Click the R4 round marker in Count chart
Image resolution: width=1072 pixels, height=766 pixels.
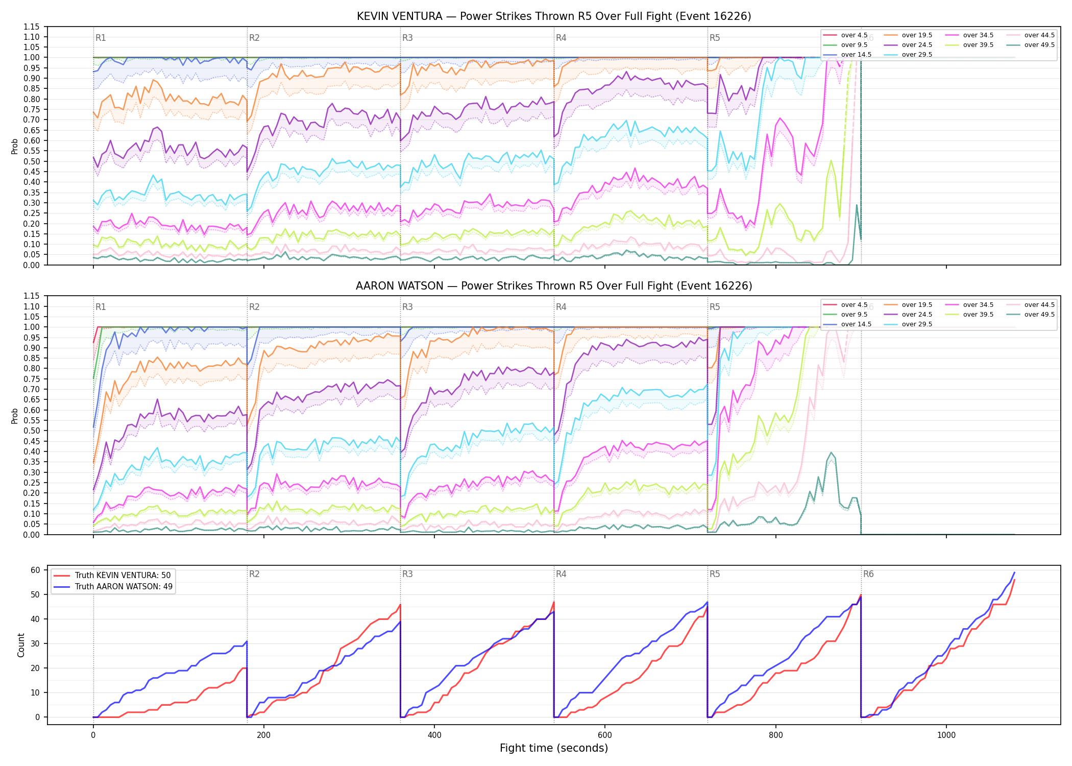tap(561, 574)
